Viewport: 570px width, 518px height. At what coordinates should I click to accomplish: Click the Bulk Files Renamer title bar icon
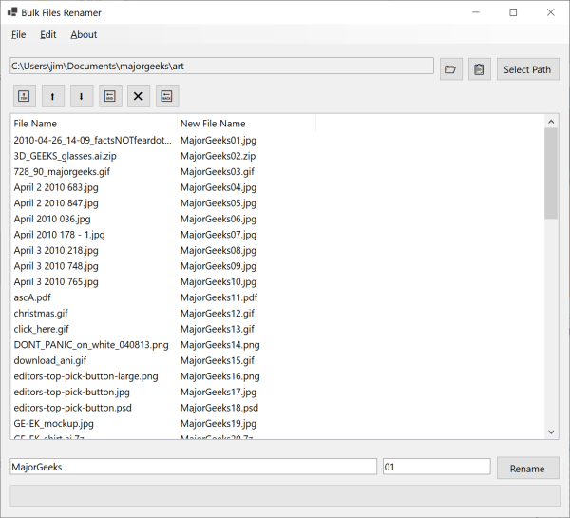tap(12, 12)
